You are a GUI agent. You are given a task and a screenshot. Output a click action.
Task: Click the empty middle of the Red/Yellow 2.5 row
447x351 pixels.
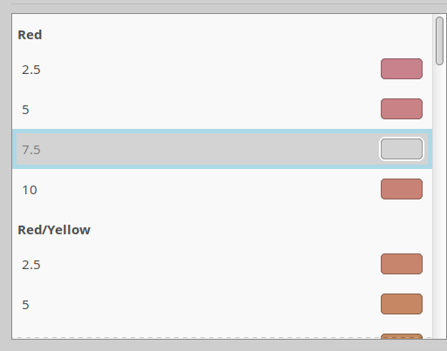click(x=209, y=264)
